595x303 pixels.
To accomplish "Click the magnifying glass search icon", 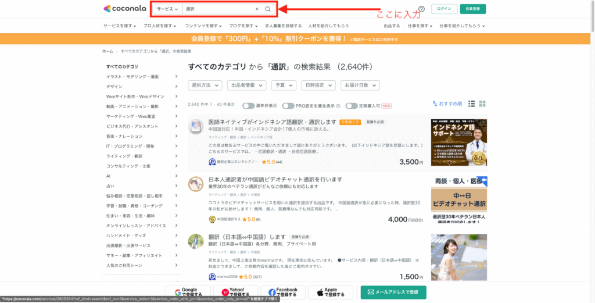I will pyautogui.click(x=268, y=9).
